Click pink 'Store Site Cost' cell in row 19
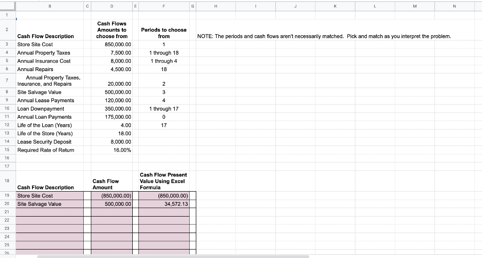Image resolution: width=482 pixels, height=258 pixels. [x=49, y=195]
